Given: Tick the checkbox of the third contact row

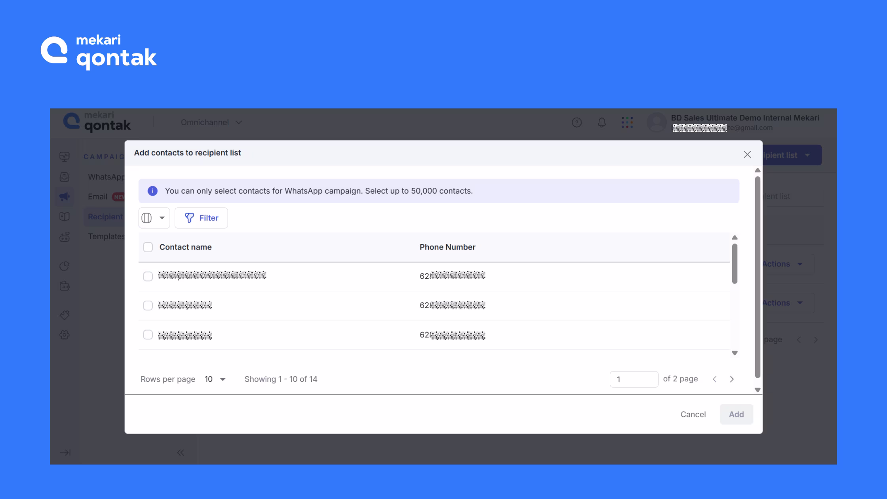Looking at the screenshot, I should point(148,335).
